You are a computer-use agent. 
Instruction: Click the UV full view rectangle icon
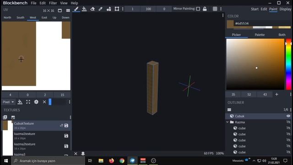click(x=60, y=11)
